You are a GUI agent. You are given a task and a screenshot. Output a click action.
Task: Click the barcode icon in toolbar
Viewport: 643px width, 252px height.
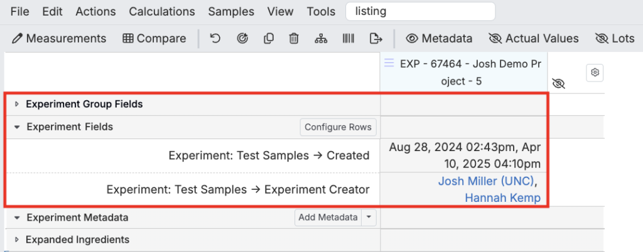point(348,39)
